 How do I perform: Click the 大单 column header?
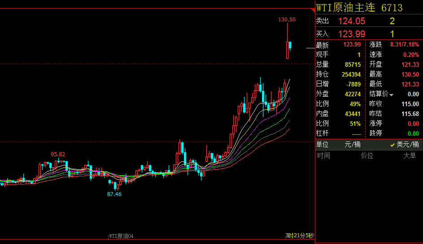[410, 155]
